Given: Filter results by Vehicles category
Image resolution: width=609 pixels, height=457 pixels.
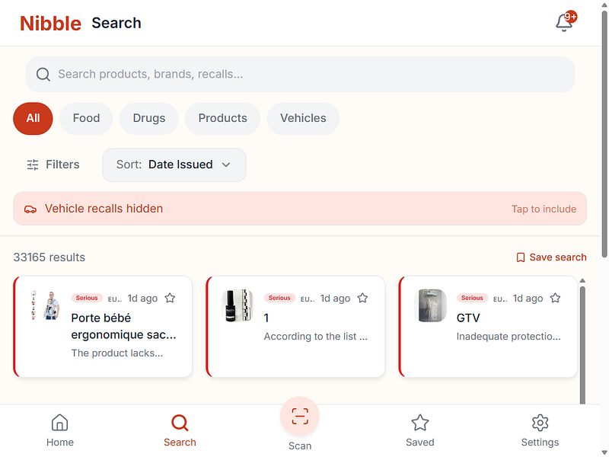Looking at the screenshot, I should (303, 118).
